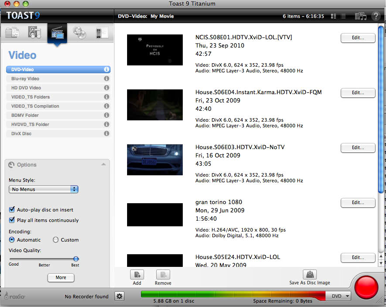This screenshot has width=386, height=307.
Task: Select BDMV Folder format
Action: click(x=58, y=115)
